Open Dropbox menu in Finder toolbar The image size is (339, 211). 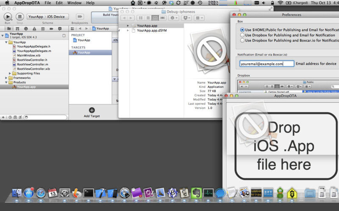point(186,18)
